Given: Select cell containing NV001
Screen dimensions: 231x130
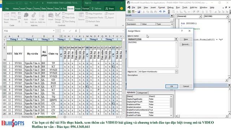Looking at the screenshot, I should (18, 63).
